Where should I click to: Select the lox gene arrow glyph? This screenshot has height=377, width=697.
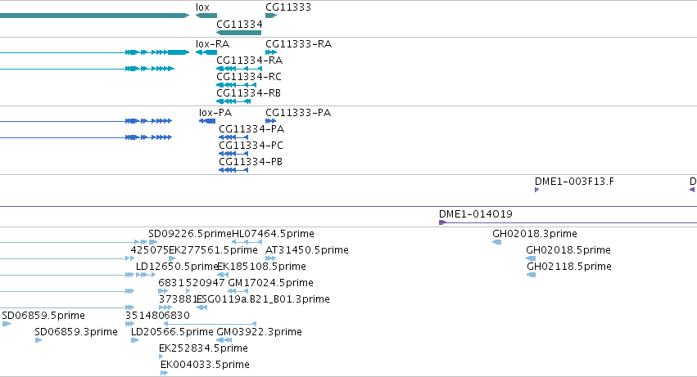[206, 16]
